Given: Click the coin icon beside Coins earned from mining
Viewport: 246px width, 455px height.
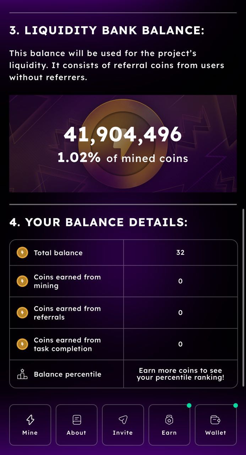Looking at the screenshot, I should (x=22, y=281).
